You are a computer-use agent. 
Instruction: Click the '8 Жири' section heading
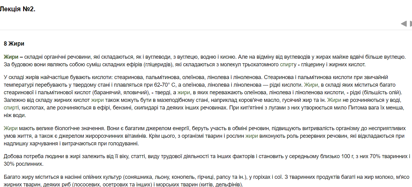click(14, 44)
